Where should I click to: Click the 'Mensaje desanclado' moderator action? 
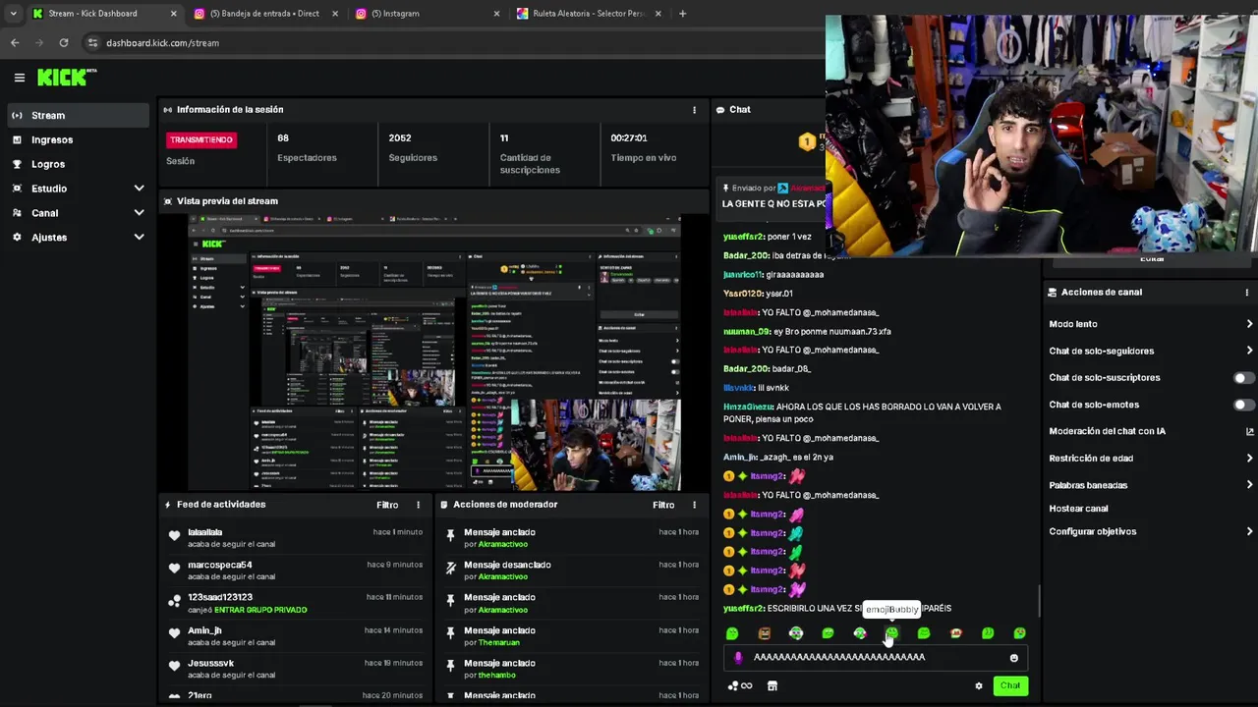pyautogui.click(x=507, y=565)
